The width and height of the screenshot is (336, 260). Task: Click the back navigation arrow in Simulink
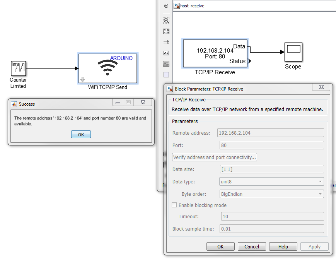tap(166, 6)
